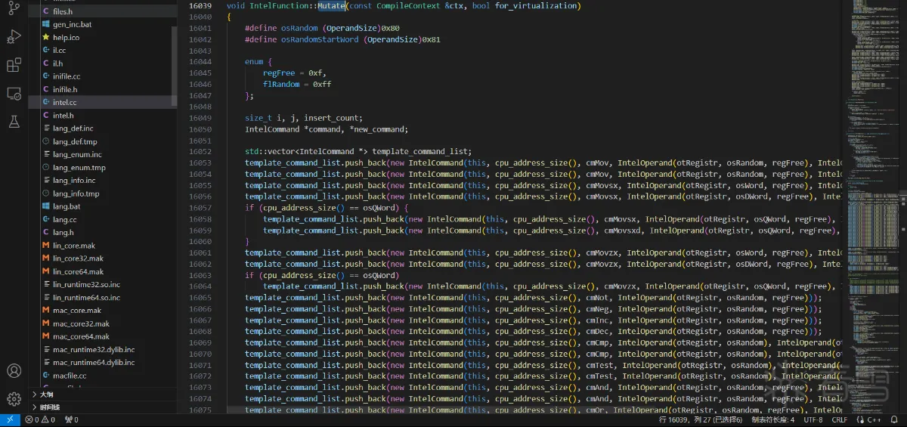Open lang.h file
907x427 pixels.
click(x=103, y=232)
